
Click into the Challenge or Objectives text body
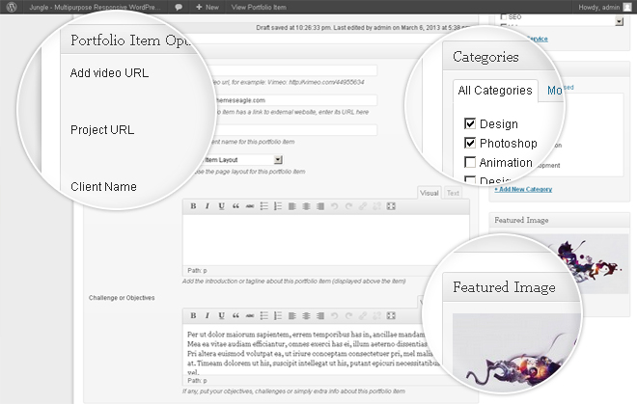point(309,351)
